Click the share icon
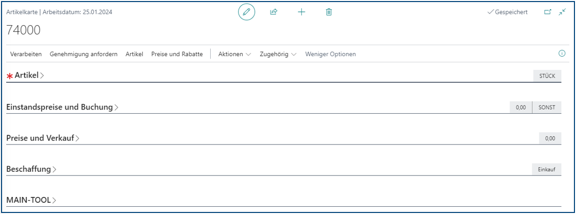Screen dimensions: 576x214 274,12
